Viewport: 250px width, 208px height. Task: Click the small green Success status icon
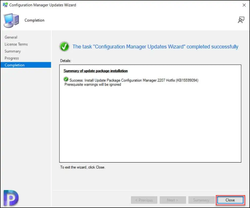(66, 79)
